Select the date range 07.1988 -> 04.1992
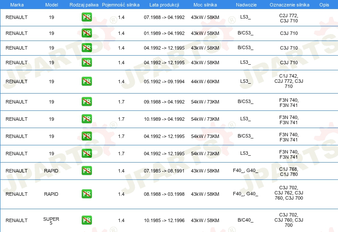 click(x=164, y=17)
